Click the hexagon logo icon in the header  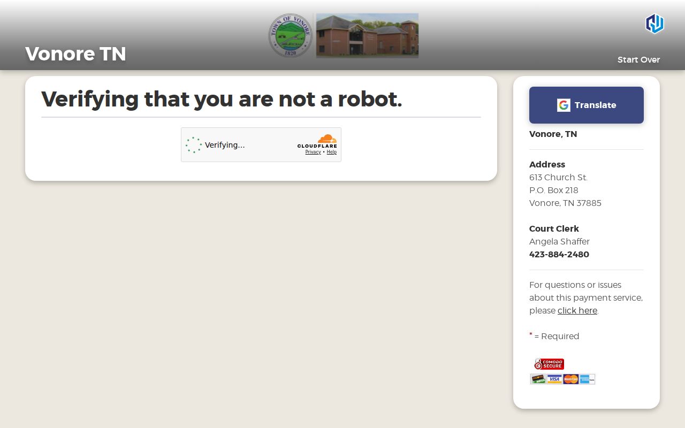tap(654, 24)
